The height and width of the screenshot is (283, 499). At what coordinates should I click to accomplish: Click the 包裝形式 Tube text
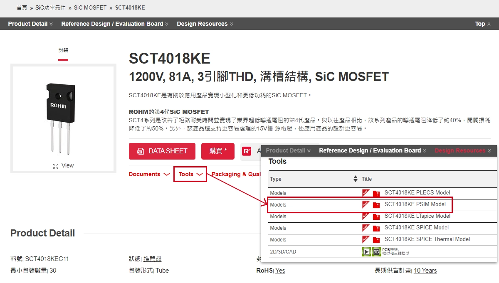click(x=149, y=271)
